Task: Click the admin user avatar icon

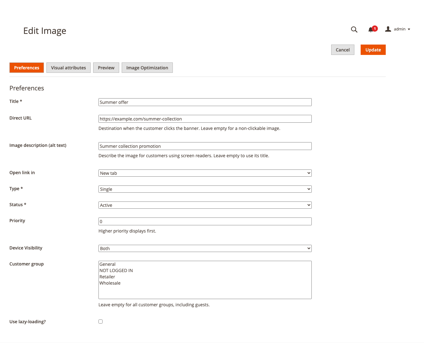Action: (x=388, y=29)
